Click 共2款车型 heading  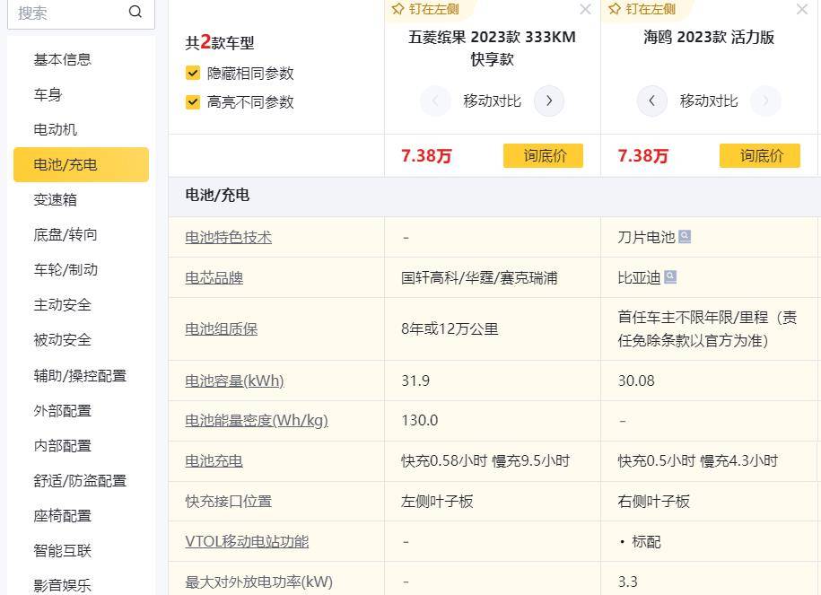click(x=220, y=42)
